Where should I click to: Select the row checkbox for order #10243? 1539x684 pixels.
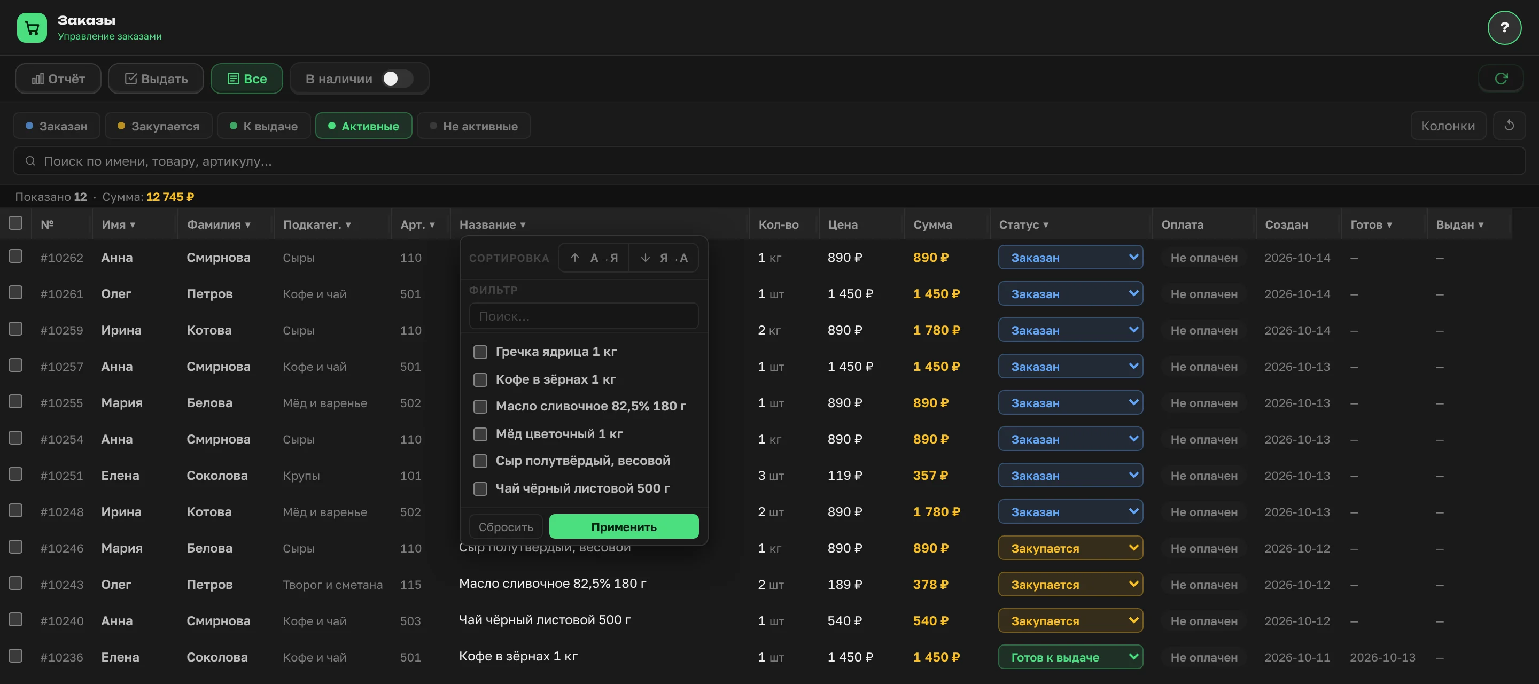15,583
